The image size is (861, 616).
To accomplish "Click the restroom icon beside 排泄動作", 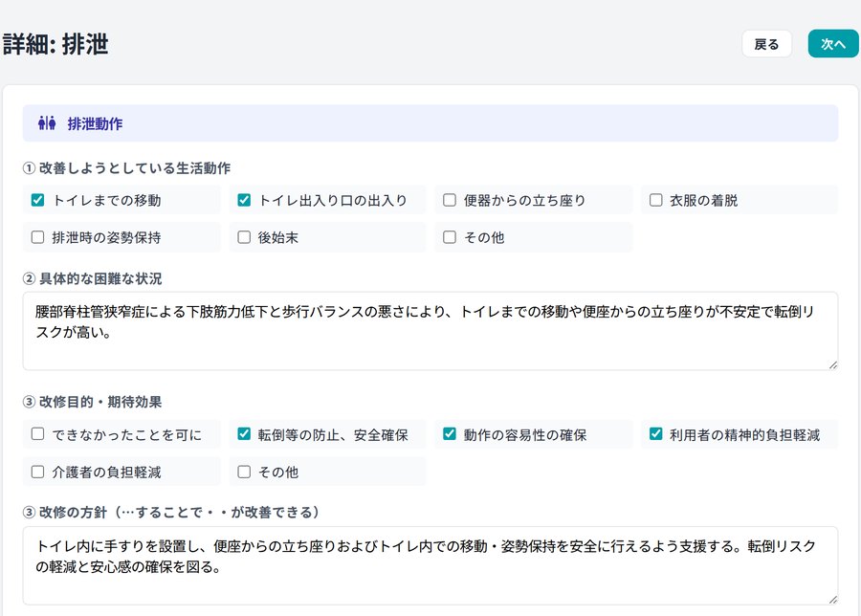I will pyautogui.click(x=47, y=123).
